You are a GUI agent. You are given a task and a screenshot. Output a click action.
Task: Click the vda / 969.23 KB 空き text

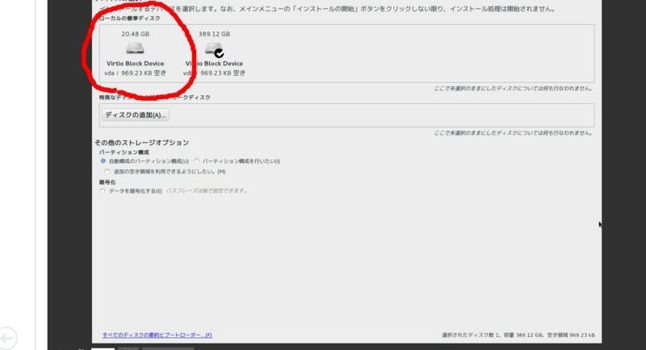(x=135, y=73)
